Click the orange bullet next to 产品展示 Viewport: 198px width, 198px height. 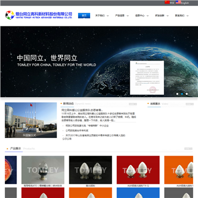coord(7,148)
